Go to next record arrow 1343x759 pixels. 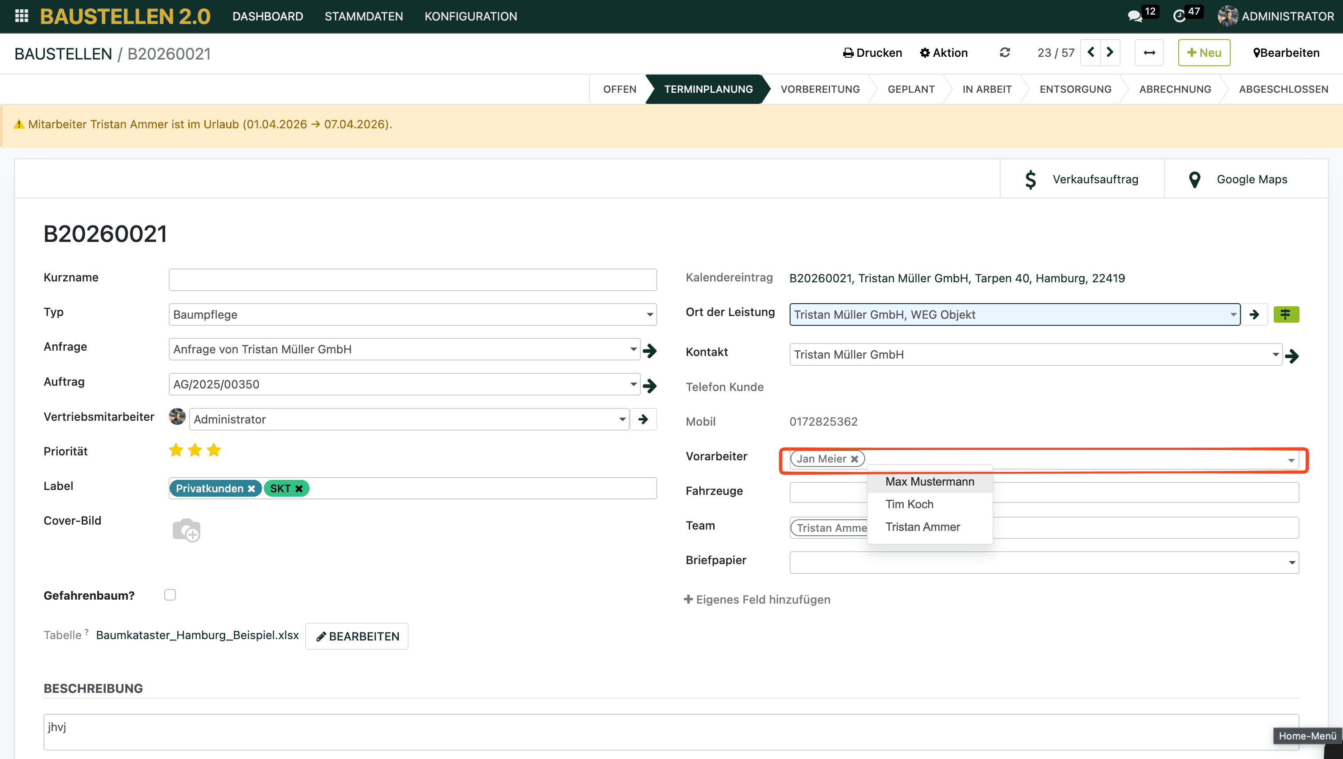coord(1110,53)
